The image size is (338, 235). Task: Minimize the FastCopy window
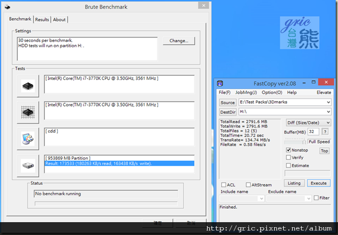click(x=304, y=83)
